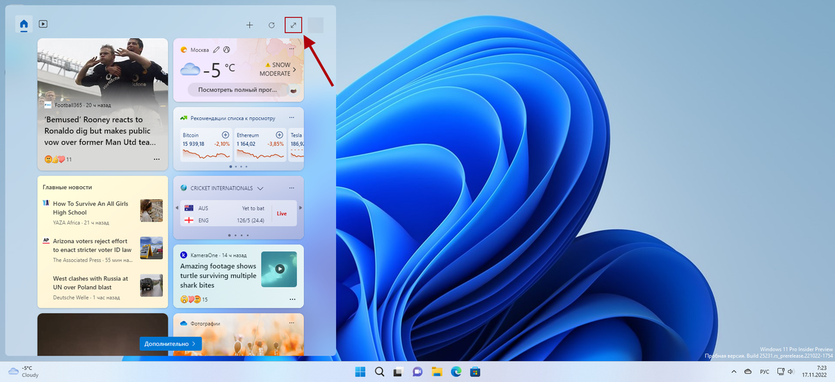Open Rooney article more options menu

156,159
